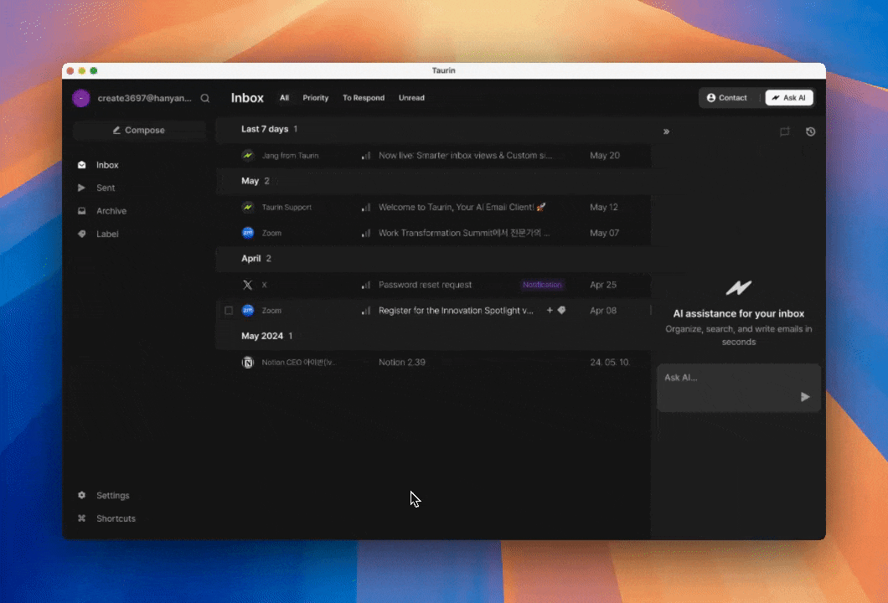Open account switcher create3697@hanyan...
Screen dimensions: 888x603
[x=134, y=98]
